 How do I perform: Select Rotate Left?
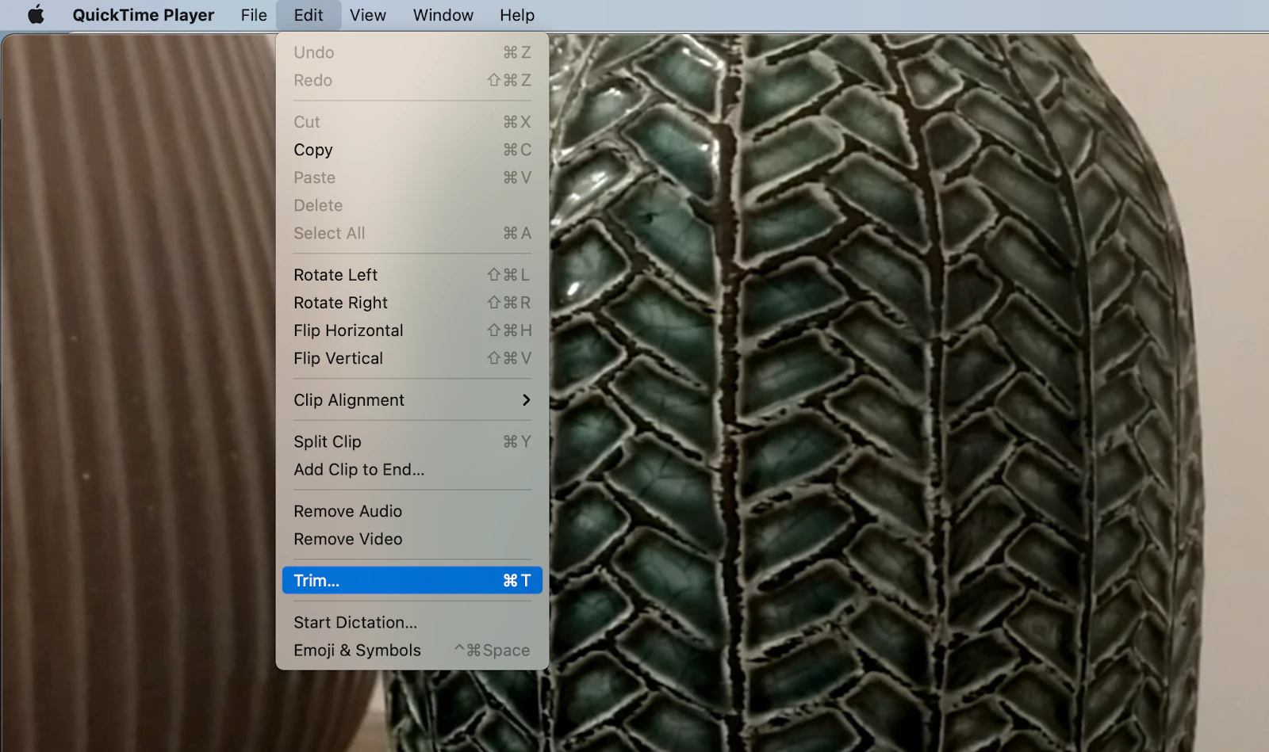335,274
